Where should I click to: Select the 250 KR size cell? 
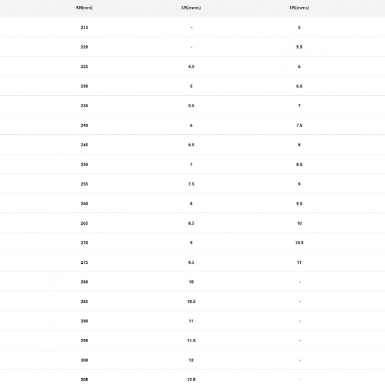pyautogui.click(x=84, y=165)
